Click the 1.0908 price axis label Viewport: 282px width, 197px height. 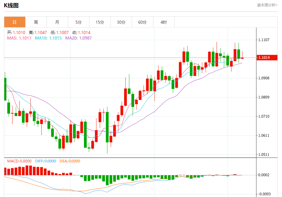(x=264, y=78)
